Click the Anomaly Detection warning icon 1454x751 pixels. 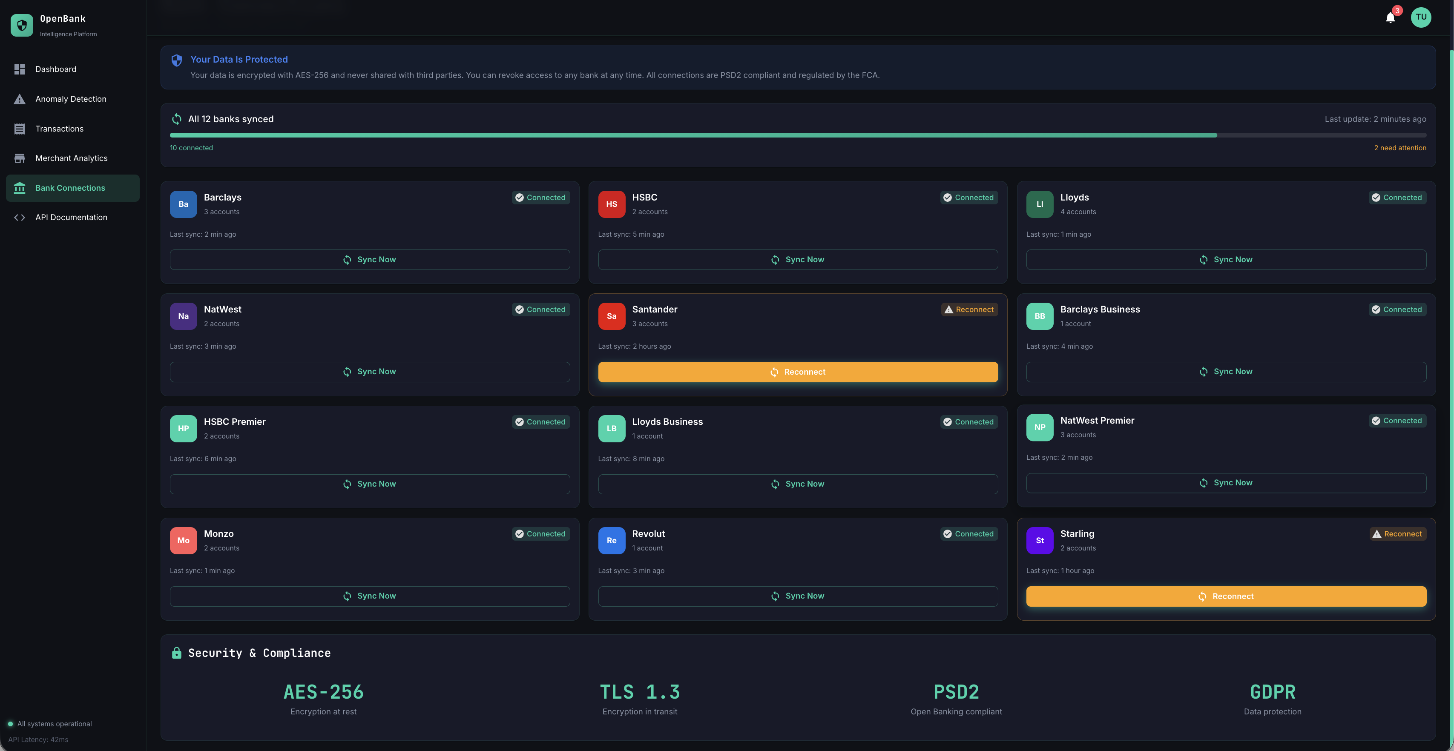tap(20, 99)
